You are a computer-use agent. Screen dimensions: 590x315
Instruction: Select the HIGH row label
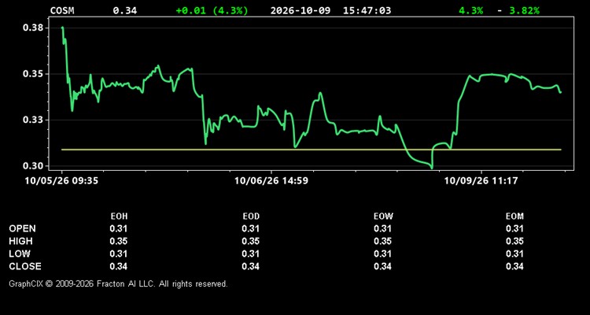[x=20, y=241]
